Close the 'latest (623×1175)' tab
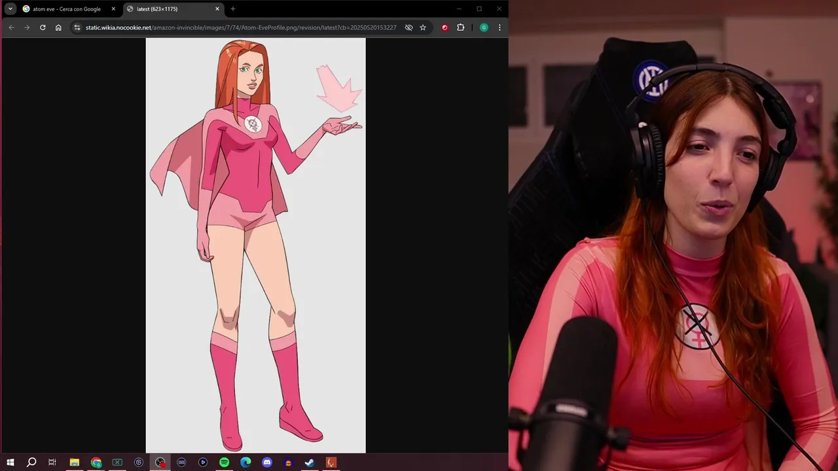Image resolution: width=838 pixels, height=471 pixels. point(217,9)
